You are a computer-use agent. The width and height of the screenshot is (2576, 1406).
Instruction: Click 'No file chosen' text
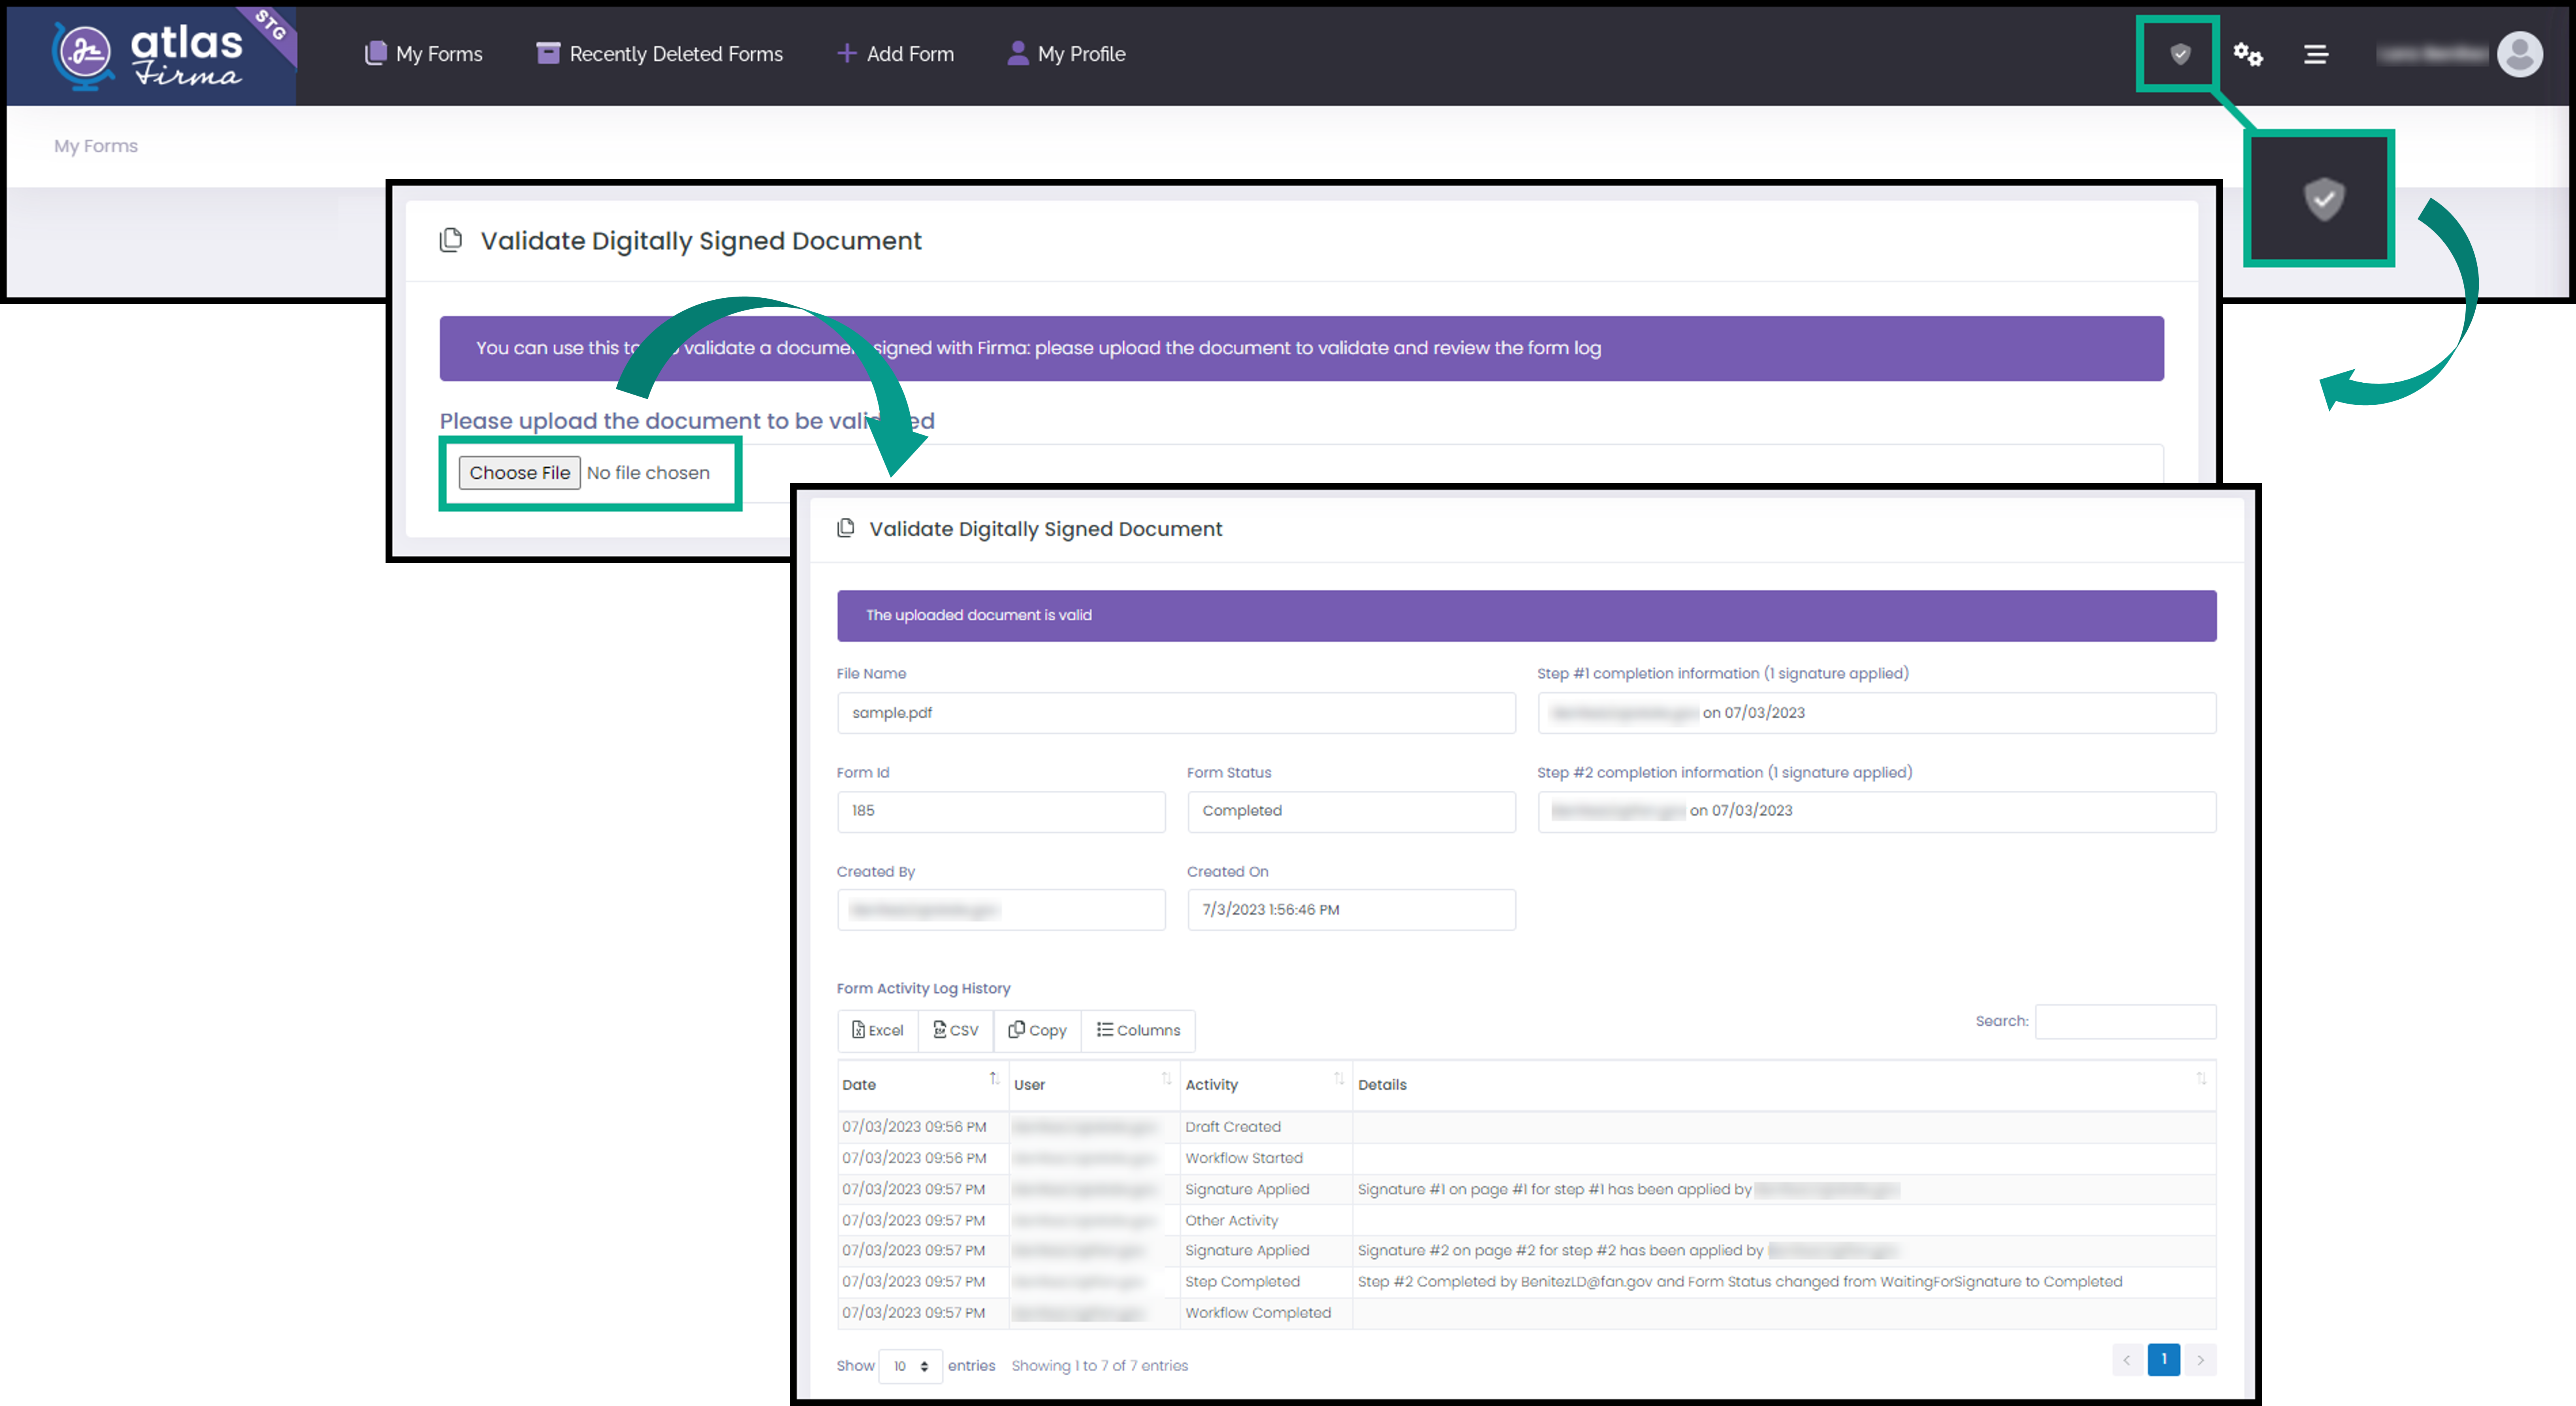click(x=648, y=473)
